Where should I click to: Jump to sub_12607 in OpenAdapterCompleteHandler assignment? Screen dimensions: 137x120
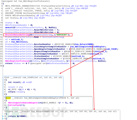[x=112, y=49]
